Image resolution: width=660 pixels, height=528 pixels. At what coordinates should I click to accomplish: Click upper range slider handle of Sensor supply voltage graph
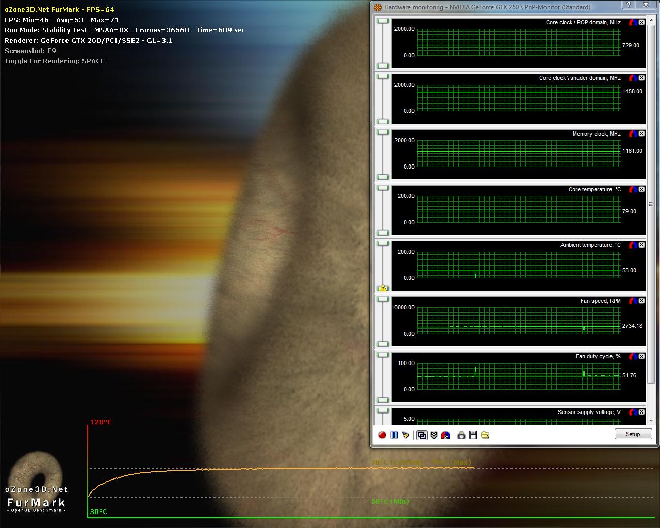click(x=383, y=410)
